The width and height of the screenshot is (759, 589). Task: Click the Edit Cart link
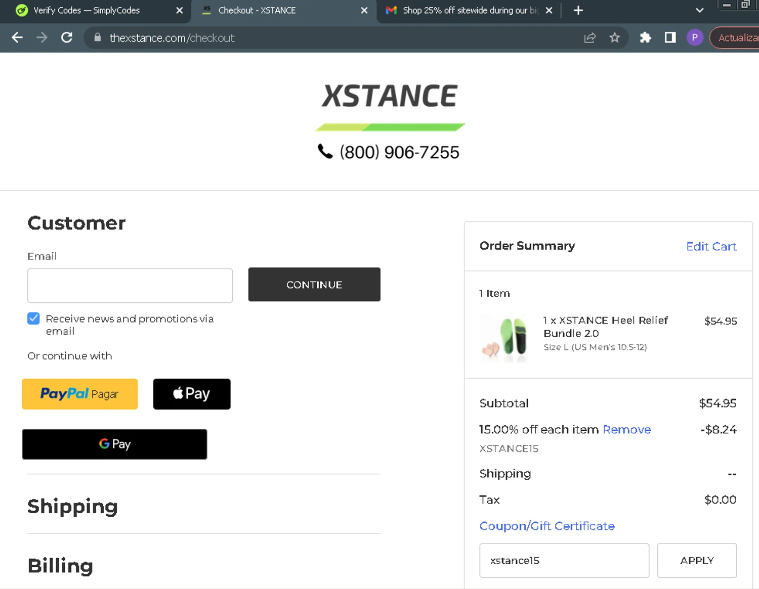711,246
